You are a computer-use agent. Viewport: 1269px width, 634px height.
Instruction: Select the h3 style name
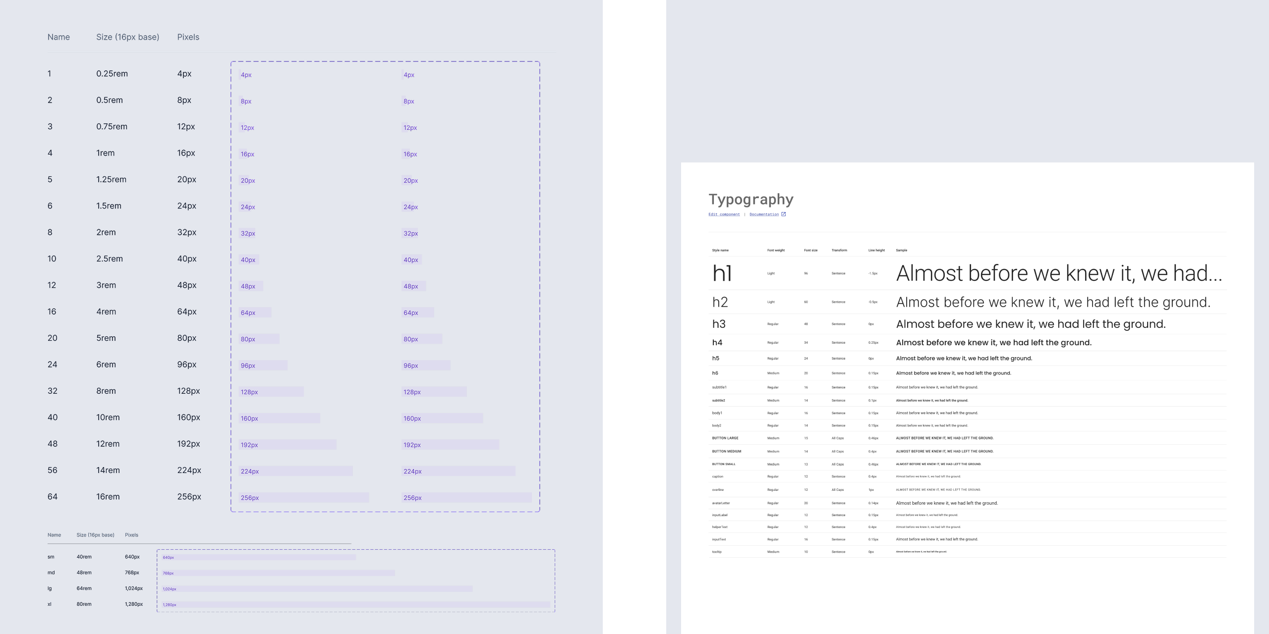(x=719, y=324)
